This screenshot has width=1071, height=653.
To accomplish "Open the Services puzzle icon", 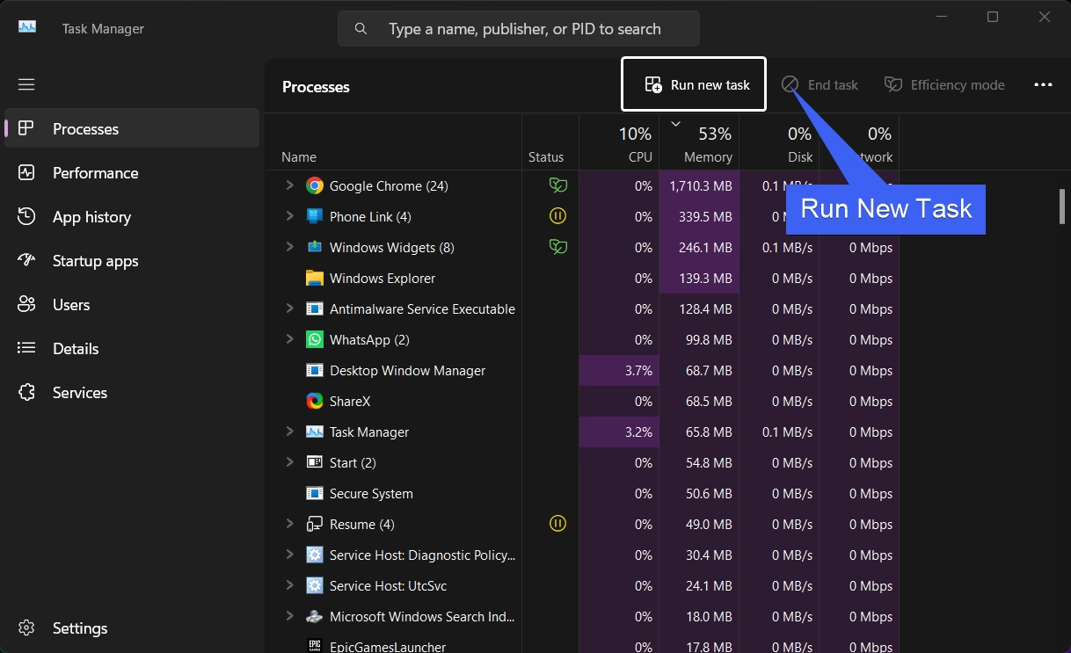I will coord(26,393).
